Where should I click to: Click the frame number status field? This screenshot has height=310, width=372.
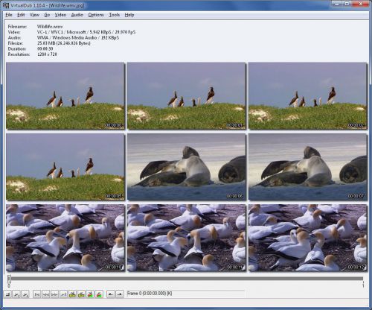click(x=185, y=294)
